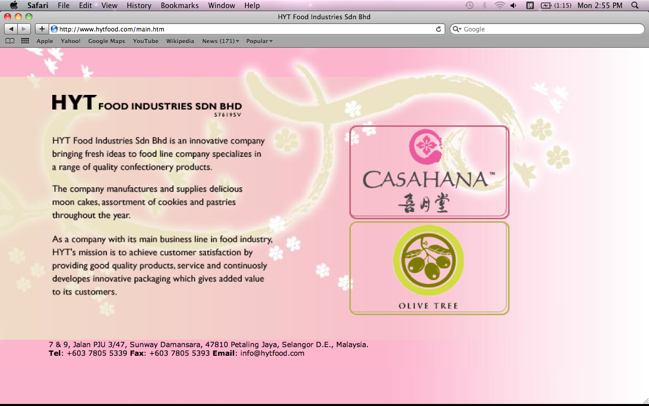
Task: Open the View menu
Action: tap(109, 6)
